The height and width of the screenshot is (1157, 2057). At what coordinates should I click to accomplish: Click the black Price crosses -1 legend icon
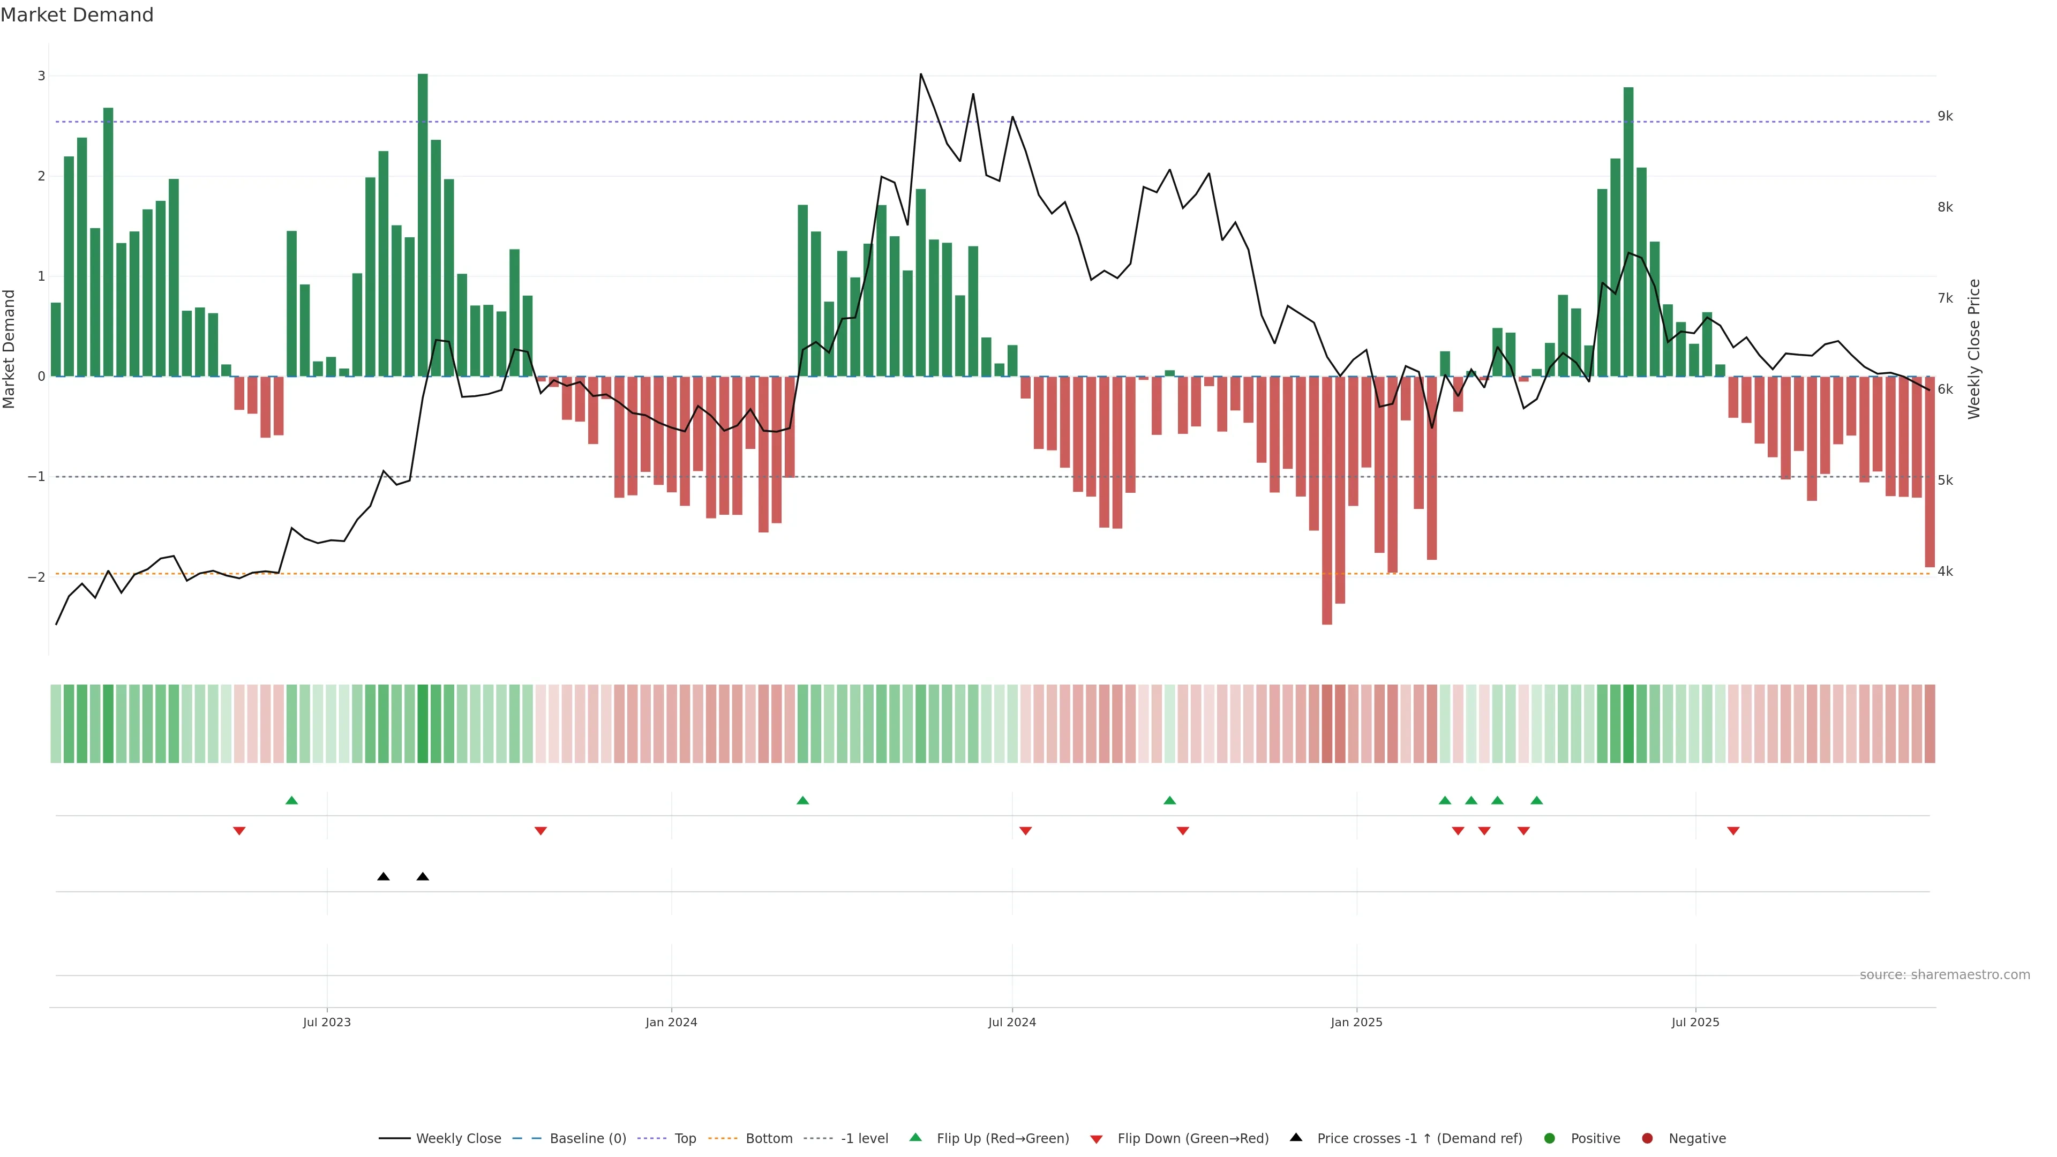1296,1138
